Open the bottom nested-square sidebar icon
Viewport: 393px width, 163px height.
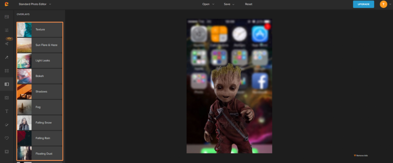pos(7,152)
